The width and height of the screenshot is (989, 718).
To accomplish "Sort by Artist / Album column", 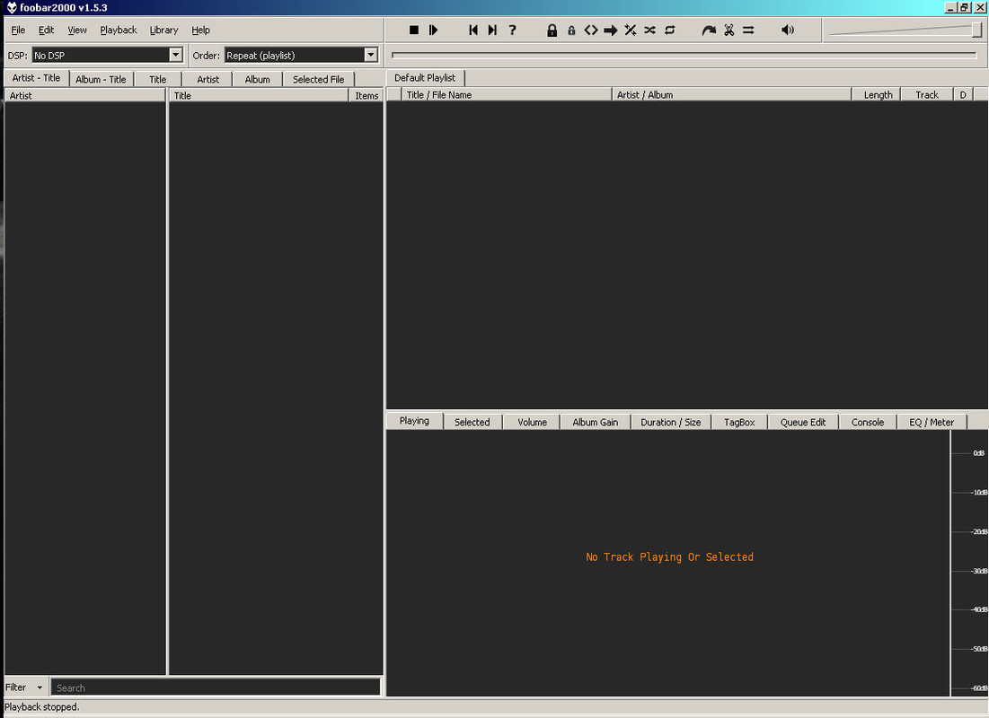I will click(732, 94).
